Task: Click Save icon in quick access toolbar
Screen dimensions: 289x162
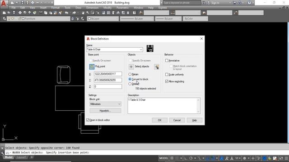Action: point(22,3)
